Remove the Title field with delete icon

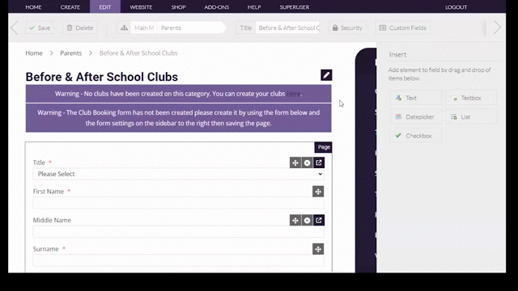[x=307, y=162]
